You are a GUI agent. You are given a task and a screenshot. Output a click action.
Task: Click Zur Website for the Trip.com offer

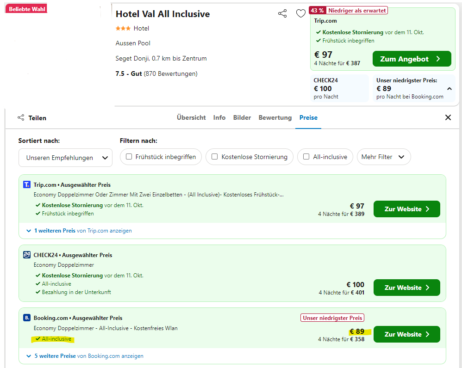[x=406, y=209]
